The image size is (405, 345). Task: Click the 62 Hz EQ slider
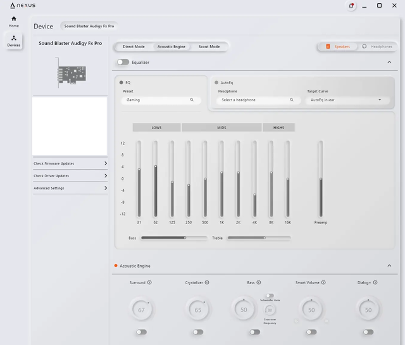tap(156, 179)
